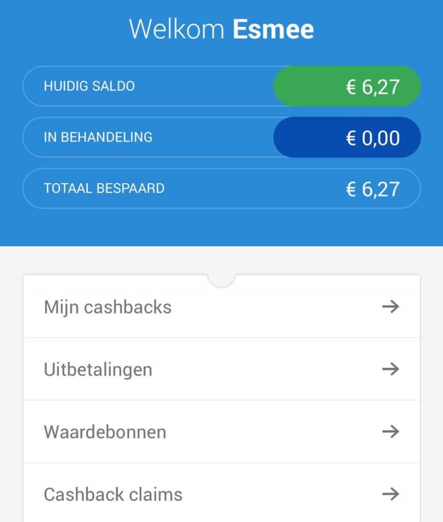Click the green current balance pill
The image size is (443, 522).
(347, 86)
